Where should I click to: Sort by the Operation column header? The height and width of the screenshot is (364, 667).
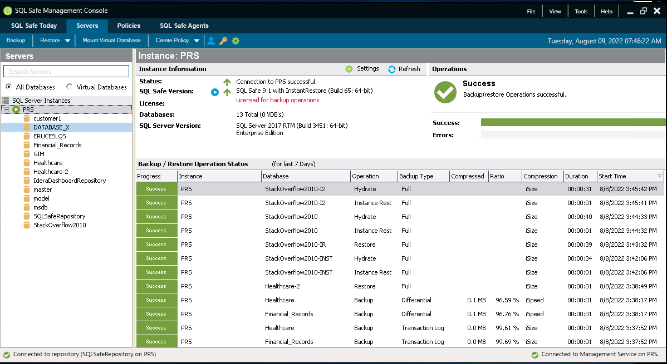click(374, 176)
